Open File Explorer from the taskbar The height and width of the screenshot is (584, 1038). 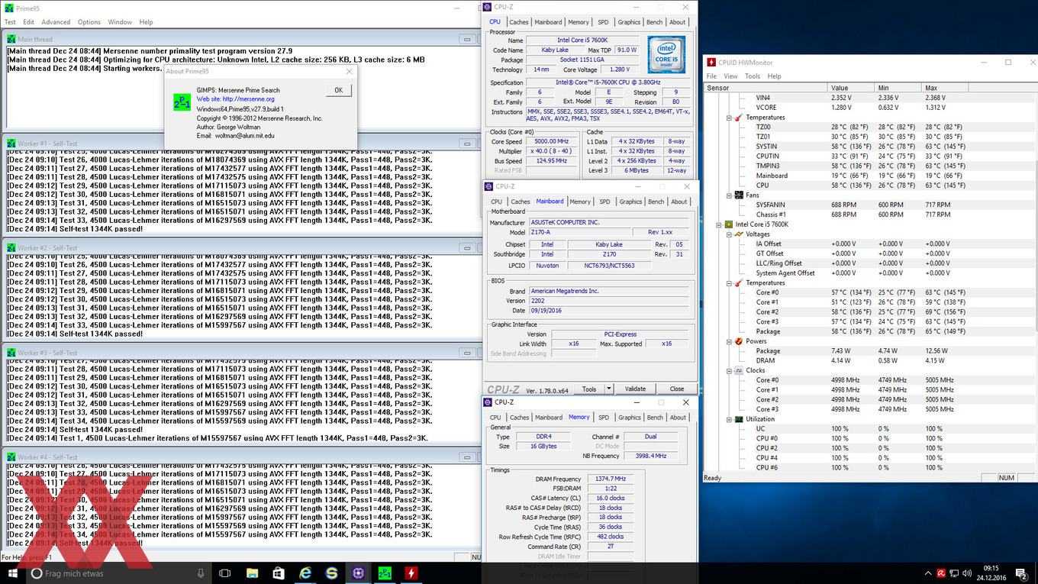(252, 573)
